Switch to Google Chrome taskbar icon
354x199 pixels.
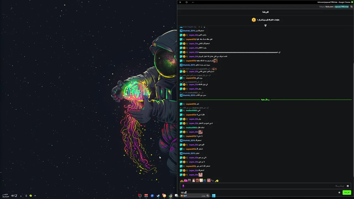(170, 196)
